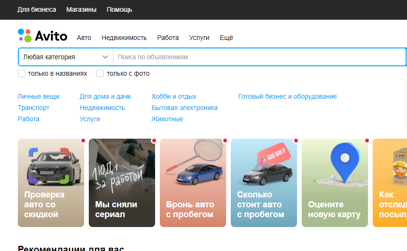Open Транспорт category link
The height and width of the screenshot is (251, 407).
pos(33,108)
